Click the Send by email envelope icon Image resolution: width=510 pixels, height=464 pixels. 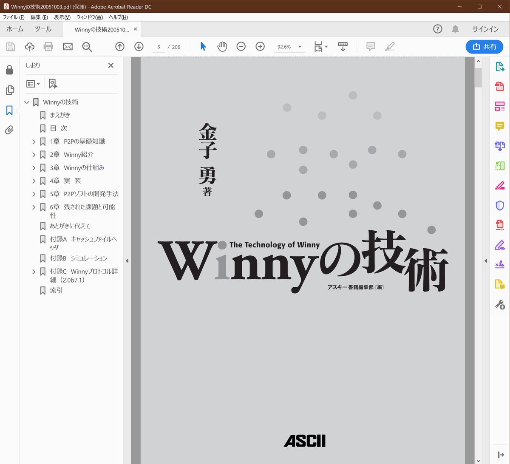coord(68,47)
